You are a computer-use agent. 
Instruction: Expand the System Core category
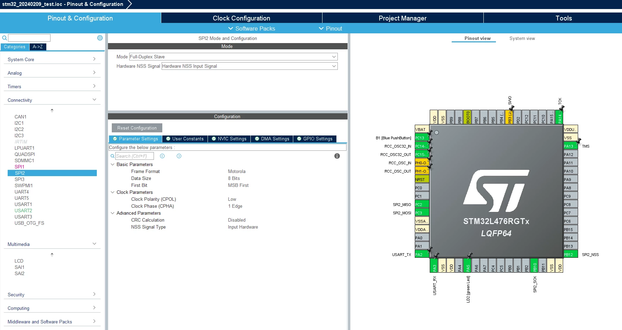(x=52, y=59)
